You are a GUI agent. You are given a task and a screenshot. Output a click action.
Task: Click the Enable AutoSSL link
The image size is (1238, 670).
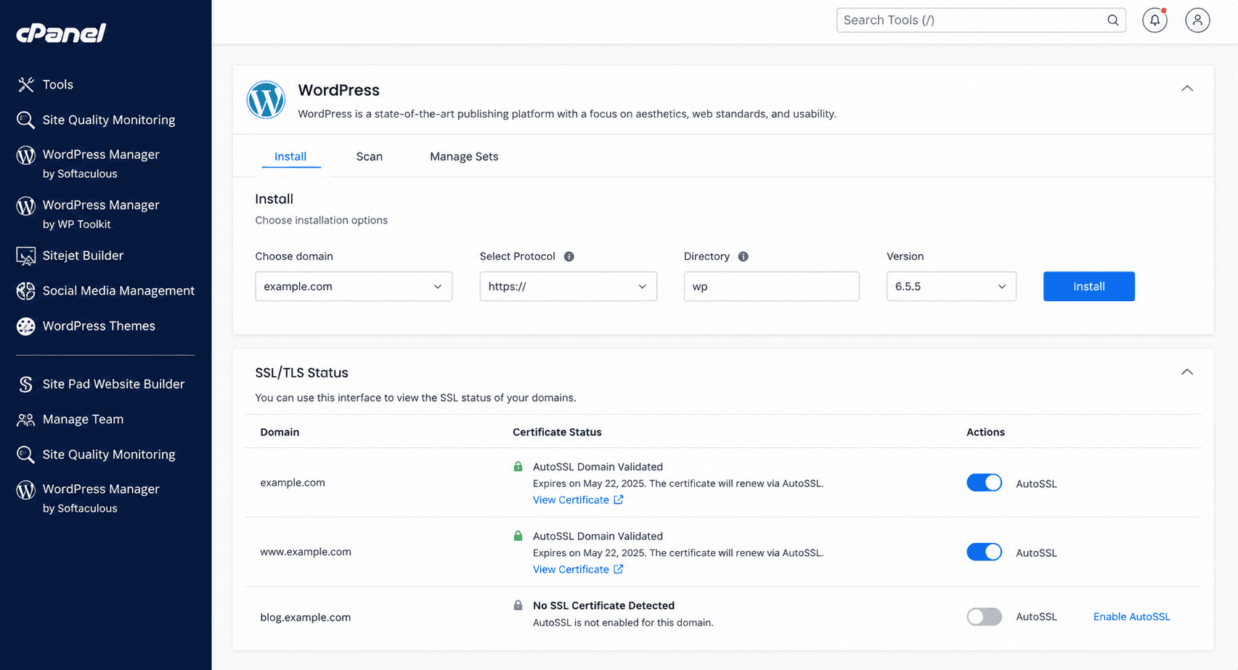point(1131,617)
